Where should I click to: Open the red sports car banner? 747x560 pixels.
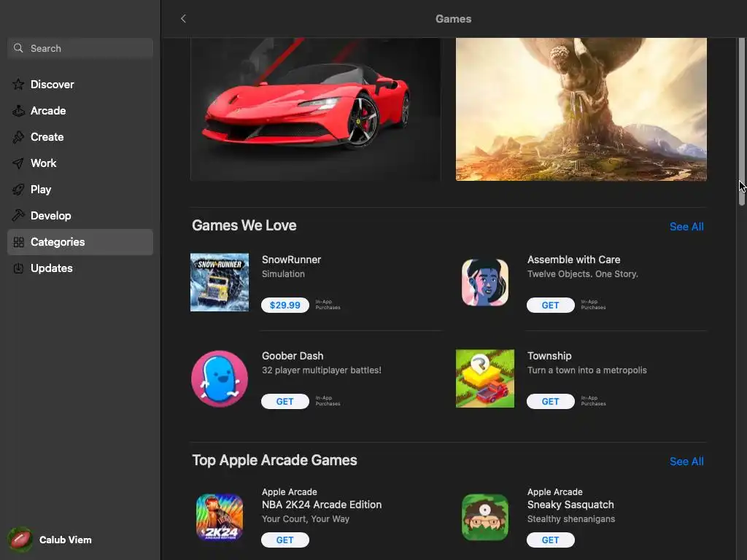[315, 109]
